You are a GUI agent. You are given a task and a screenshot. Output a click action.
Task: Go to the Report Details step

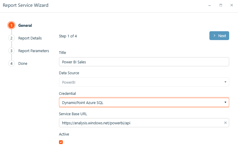30,38
